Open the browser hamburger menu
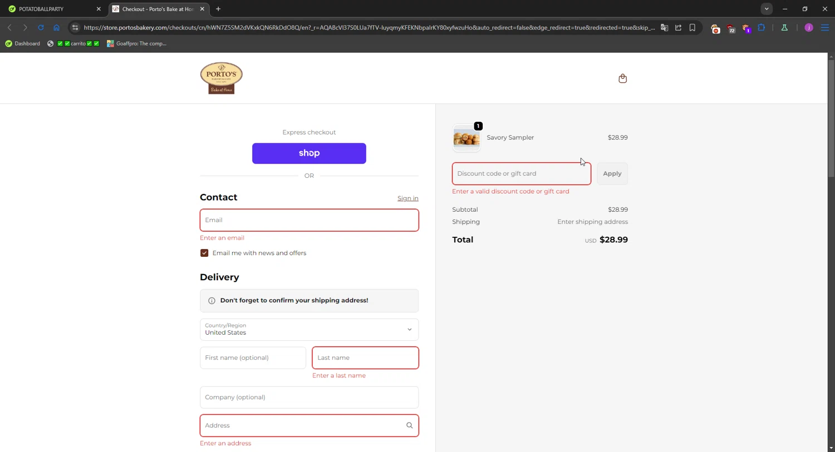835x452 pixels. click(x=825, y=27)
